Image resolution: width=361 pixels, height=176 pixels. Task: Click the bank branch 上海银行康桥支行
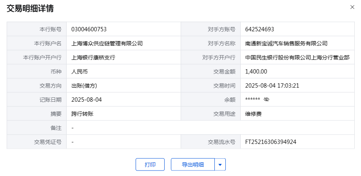tap(93, 57)
